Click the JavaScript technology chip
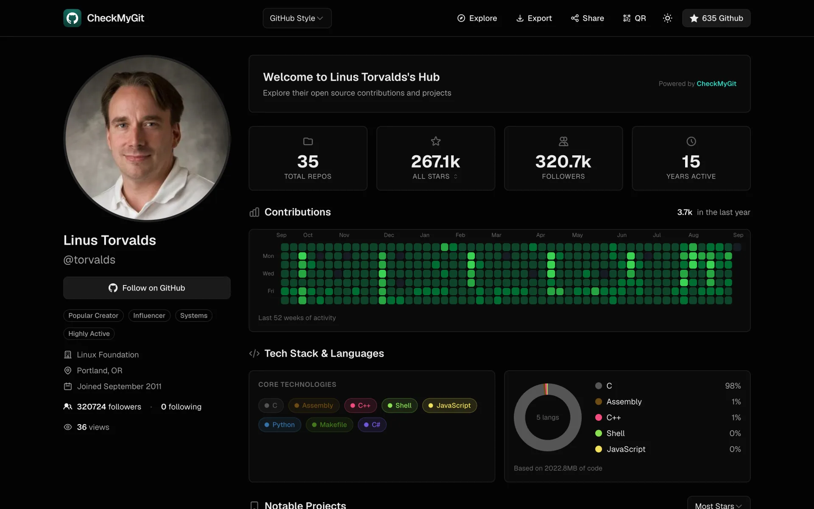Screen dimensions: 814x509 tap(449, 406)
